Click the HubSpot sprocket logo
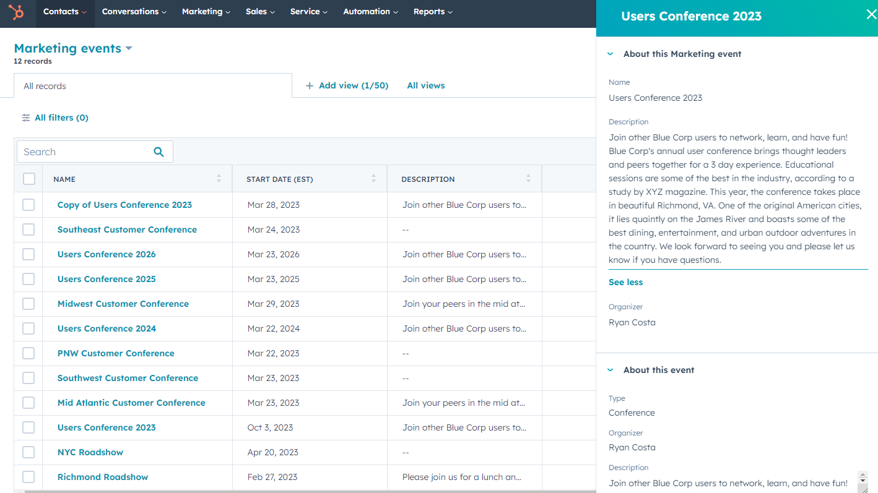Viewport: 878px width, 493px height. [x=17, y=13]
